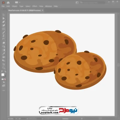This screenshot has width=120, height=120.
Task: Set fill to None
Action: 5,79
